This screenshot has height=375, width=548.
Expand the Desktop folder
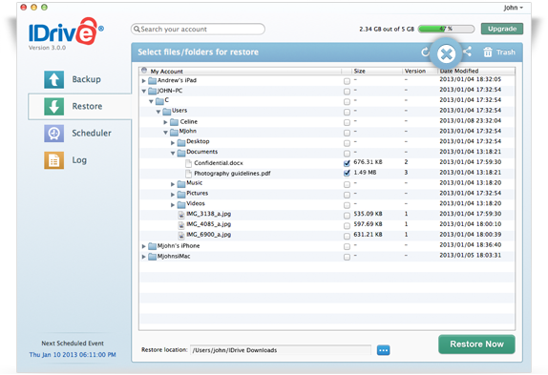click(x=173, y=143)
